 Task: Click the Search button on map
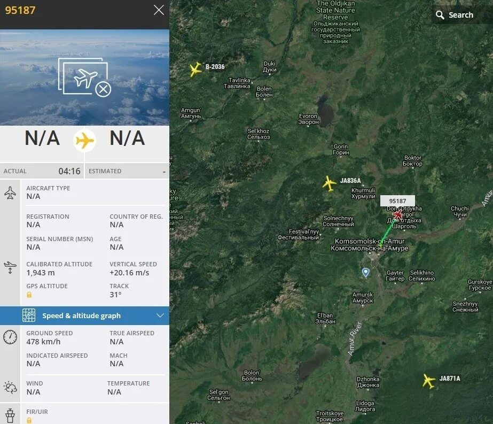click(455, 15)
